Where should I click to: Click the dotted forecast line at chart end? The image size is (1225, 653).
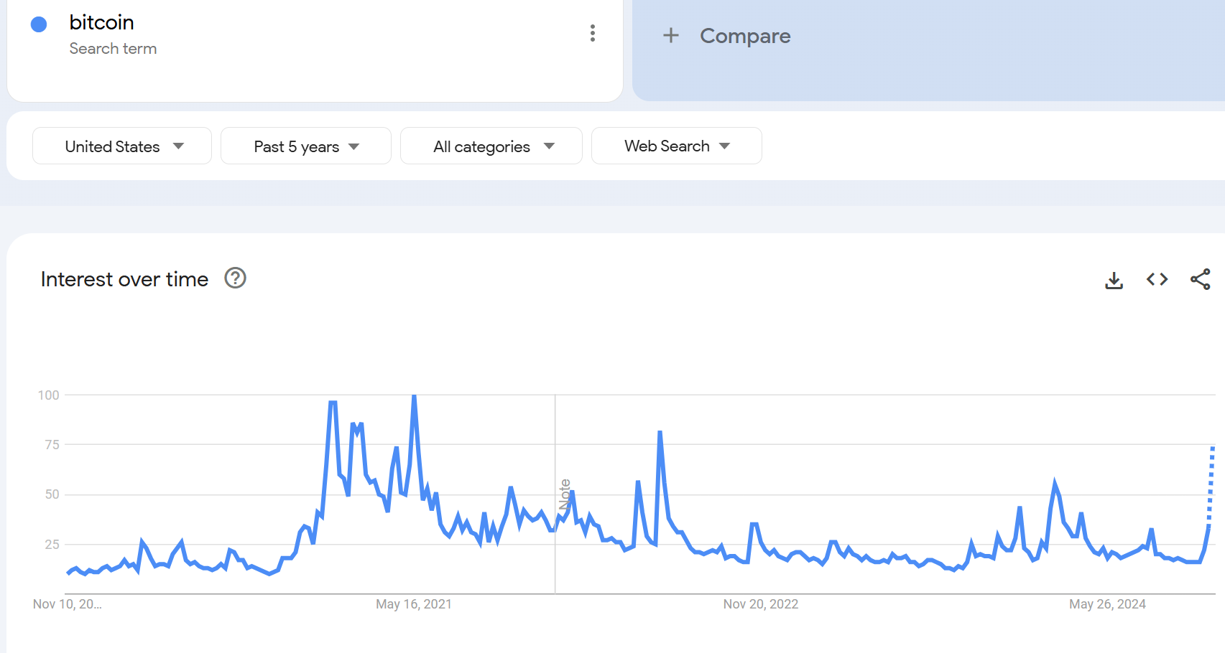pos(1211,481)
